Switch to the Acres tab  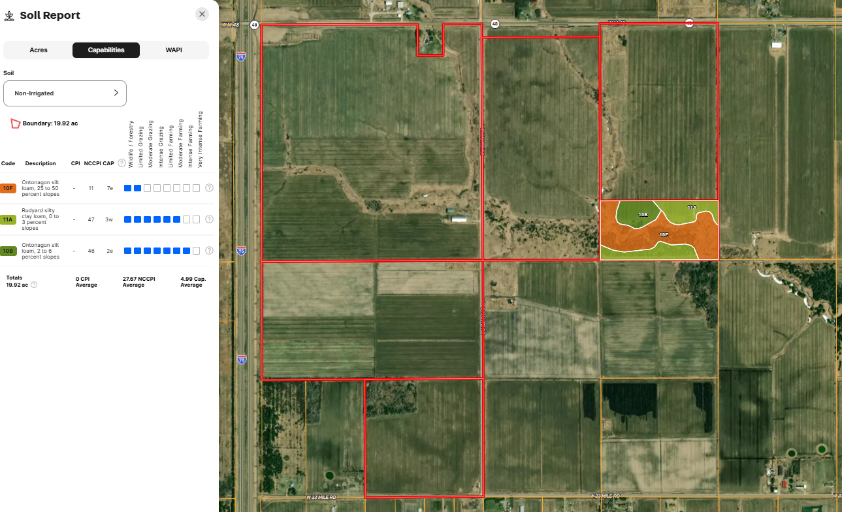(39, 50)
